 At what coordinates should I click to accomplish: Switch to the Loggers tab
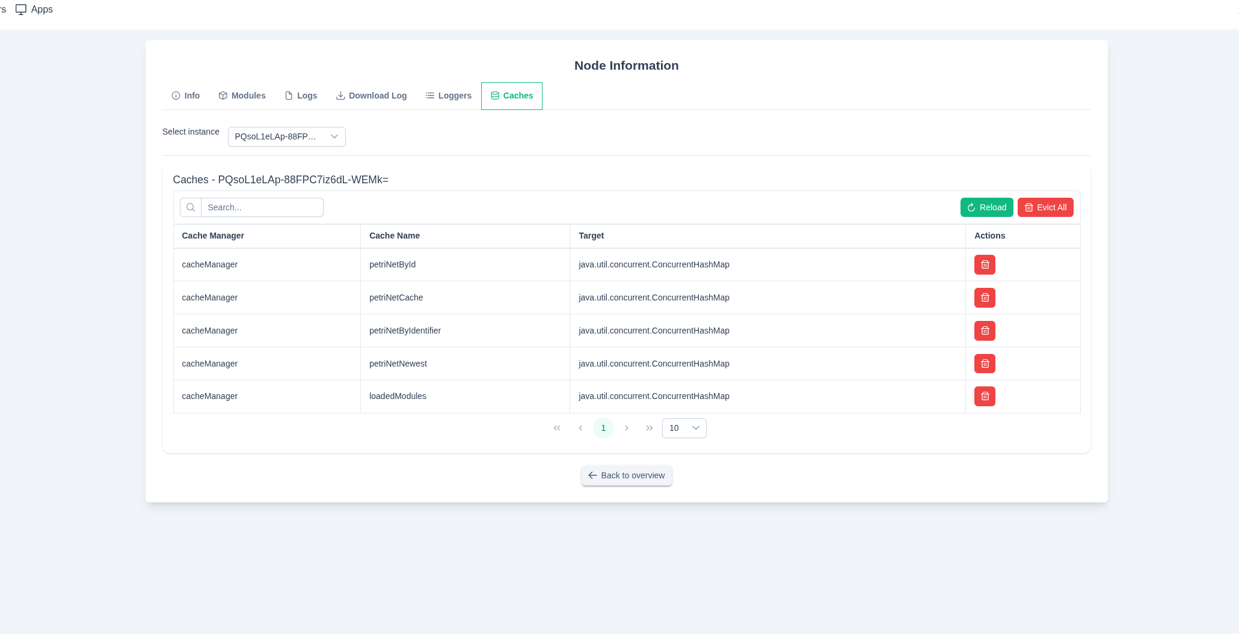click(x=448, y=96)
